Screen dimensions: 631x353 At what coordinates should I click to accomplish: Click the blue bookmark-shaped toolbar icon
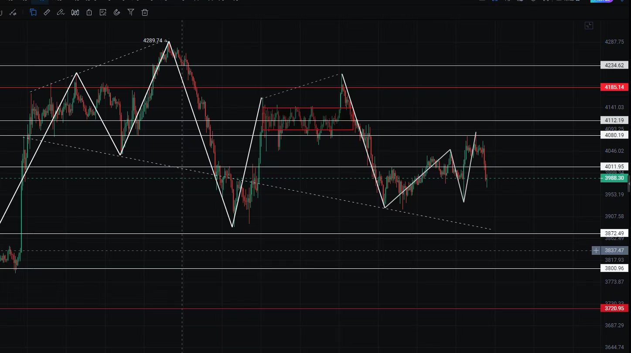tap(33, 12)
